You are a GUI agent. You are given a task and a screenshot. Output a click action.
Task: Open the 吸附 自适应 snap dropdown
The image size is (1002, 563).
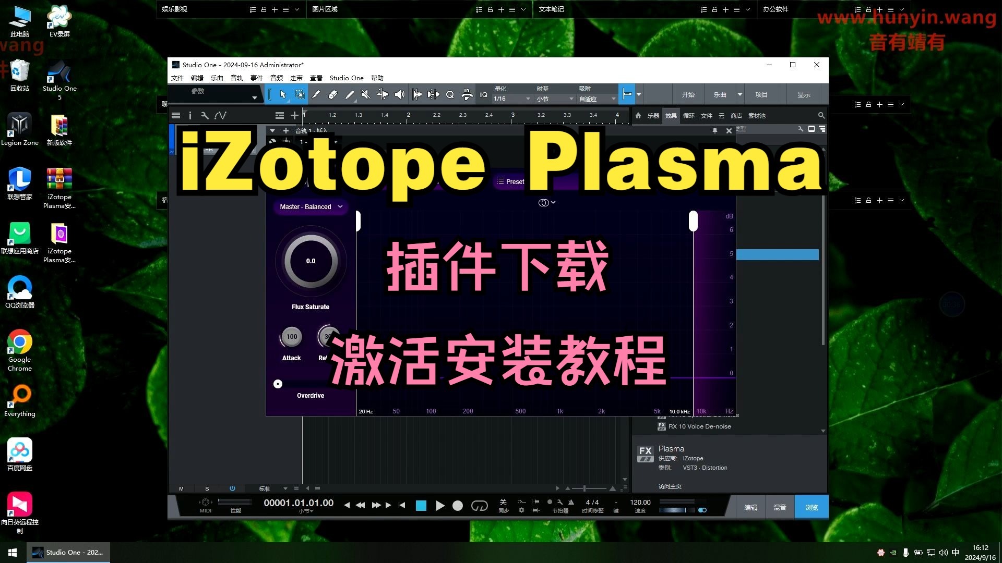pyautogui.click(x=597, y=99)
